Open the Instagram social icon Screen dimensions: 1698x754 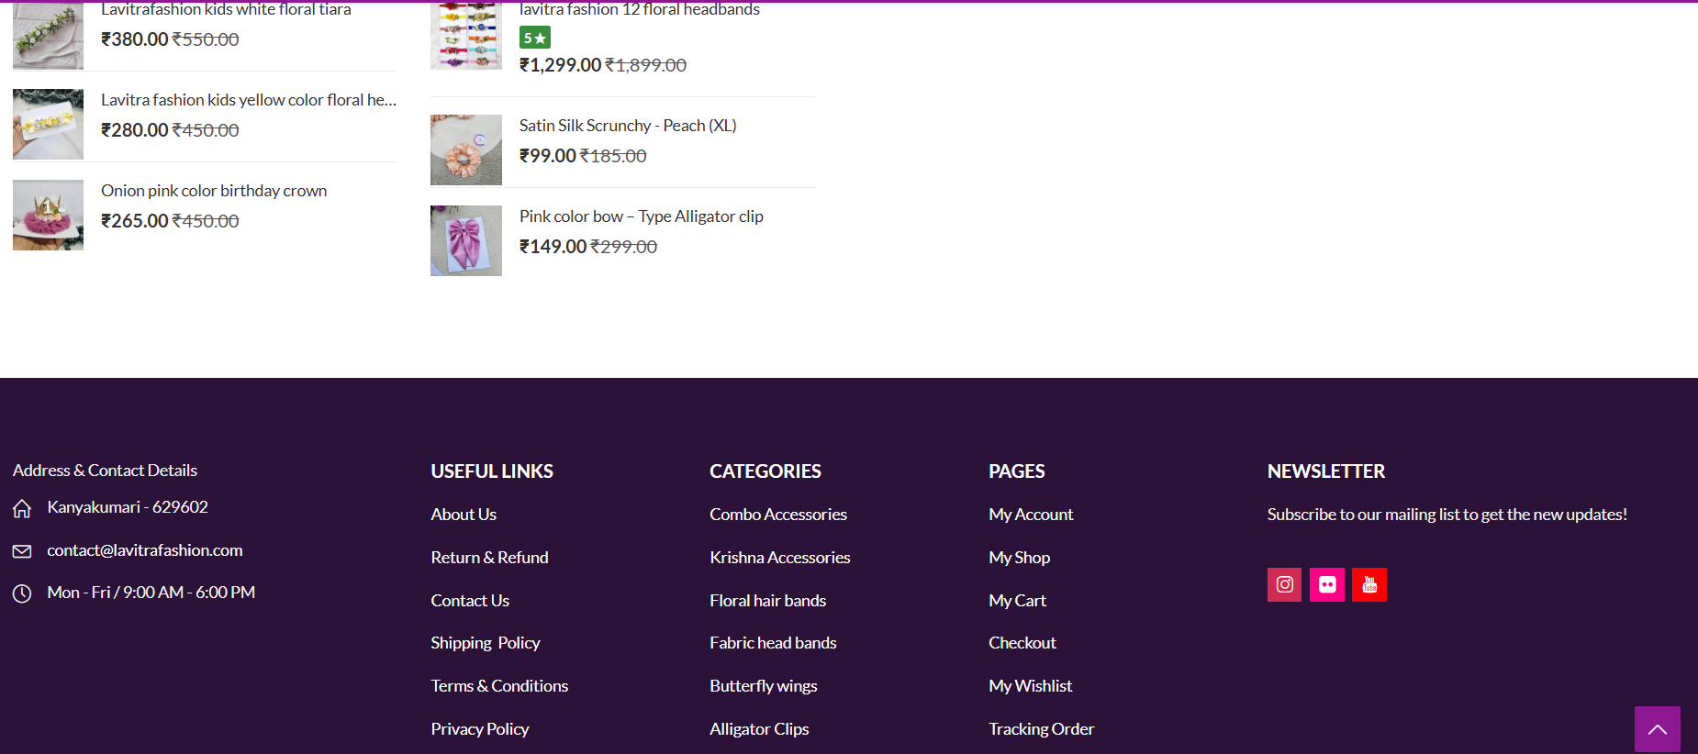(1284, 584)
